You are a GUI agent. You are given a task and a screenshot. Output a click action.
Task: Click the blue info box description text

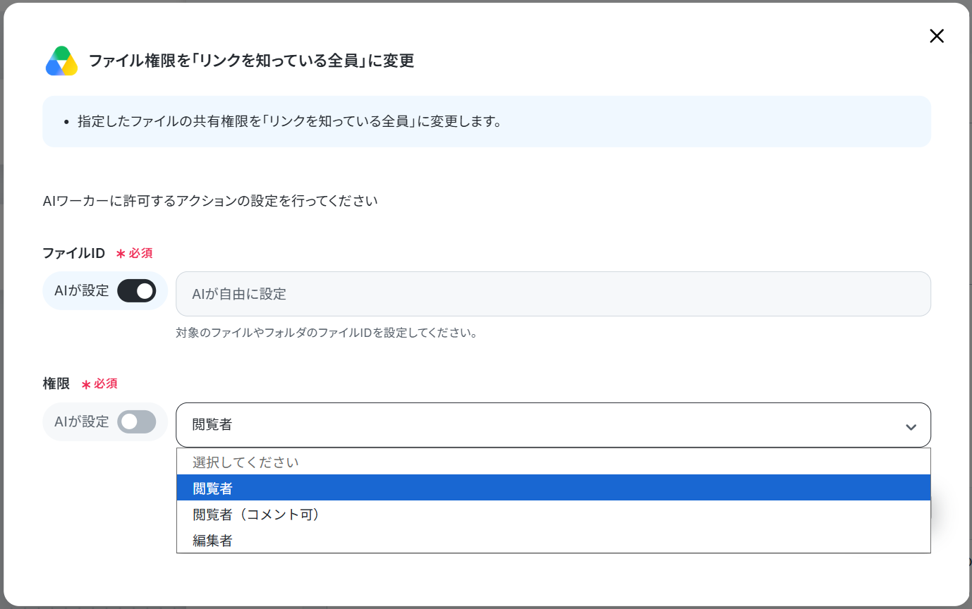289,121
